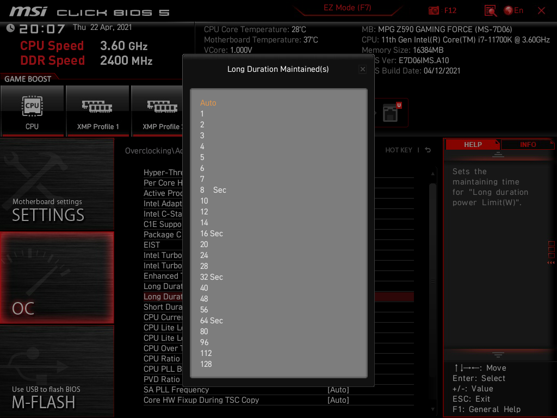
Task: Switch to the HELP tab
Action: point(473,145)
